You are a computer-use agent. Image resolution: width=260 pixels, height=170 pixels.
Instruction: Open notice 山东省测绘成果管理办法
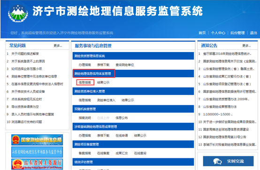pyautogui.click(x=220, y=107)
